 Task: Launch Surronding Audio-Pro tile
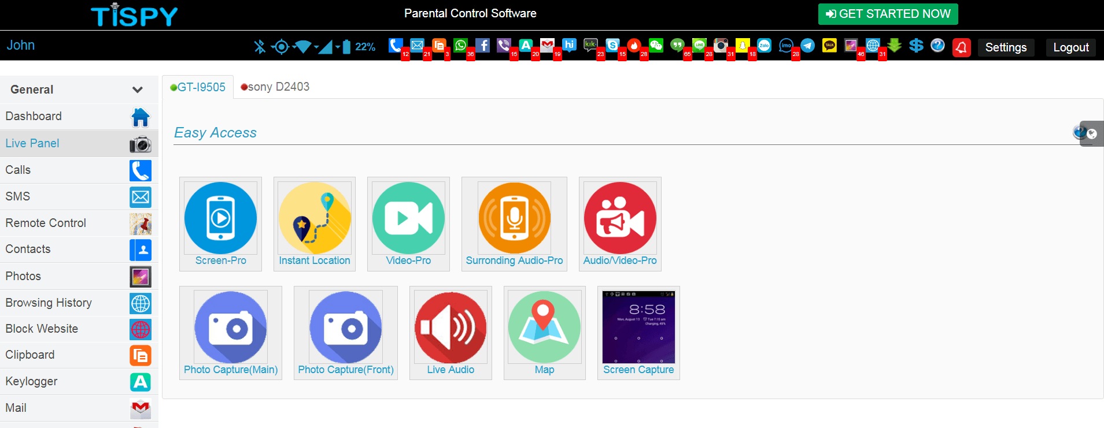(x=514, y=224)
